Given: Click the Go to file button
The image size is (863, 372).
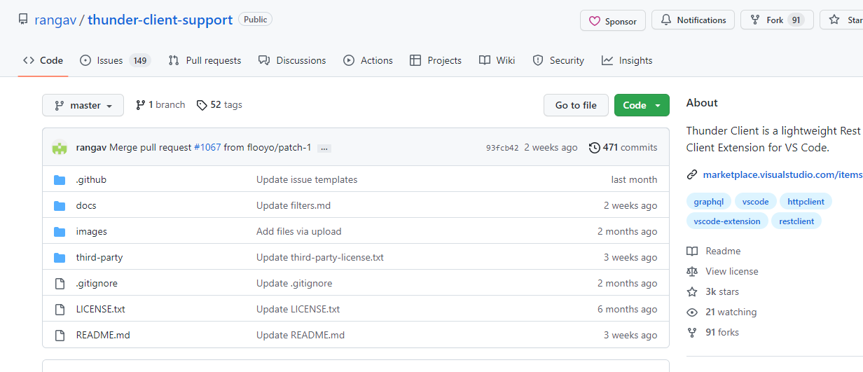Looking at the screenshot, I should [x=576, y=105].
